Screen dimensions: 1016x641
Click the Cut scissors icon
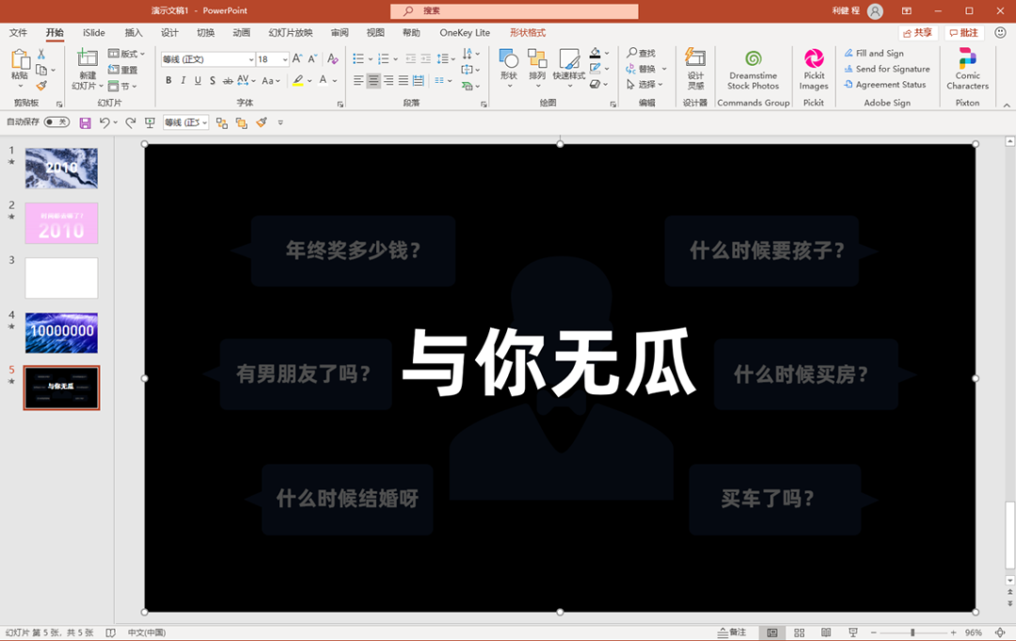(41, 54)
